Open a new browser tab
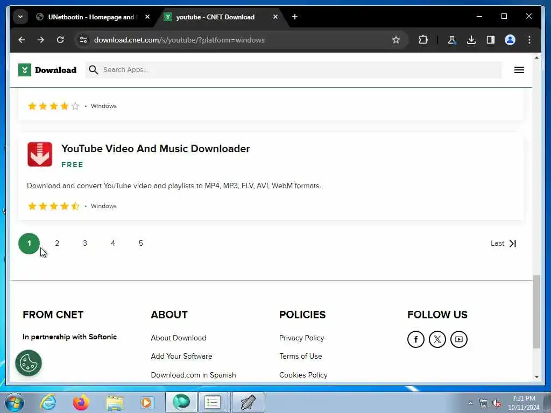The image size is (551, 413). click(295, 17)
